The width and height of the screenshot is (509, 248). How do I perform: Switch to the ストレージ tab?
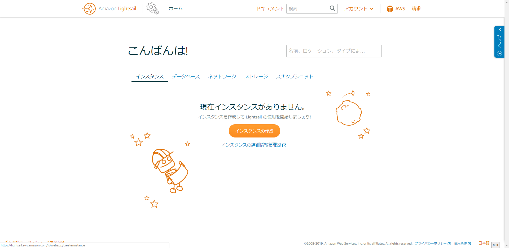[x=256, y=76]
